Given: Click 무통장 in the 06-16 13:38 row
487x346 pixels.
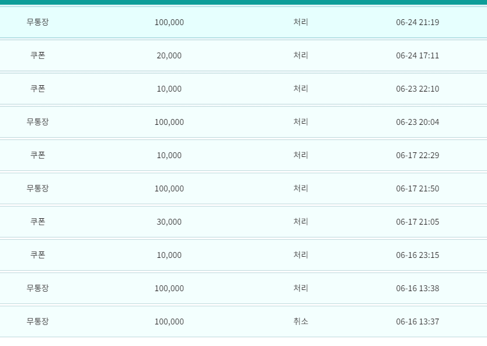Looking at the screenshot, I should tap(37, 288).
